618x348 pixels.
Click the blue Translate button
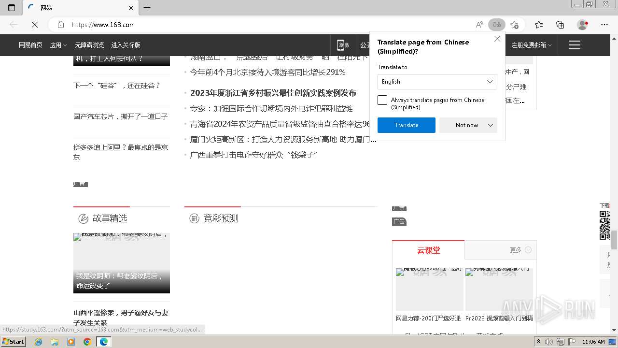point(407,125)
